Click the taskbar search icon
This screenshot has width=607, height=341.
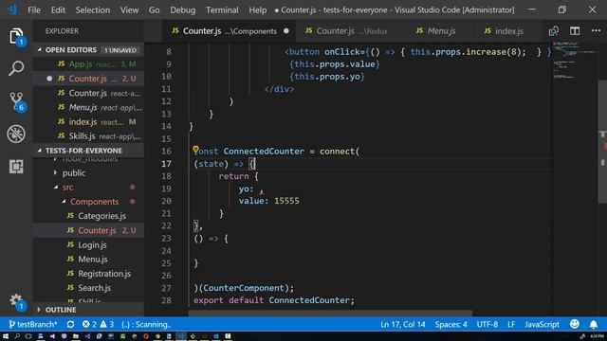[x=17, y=336]
